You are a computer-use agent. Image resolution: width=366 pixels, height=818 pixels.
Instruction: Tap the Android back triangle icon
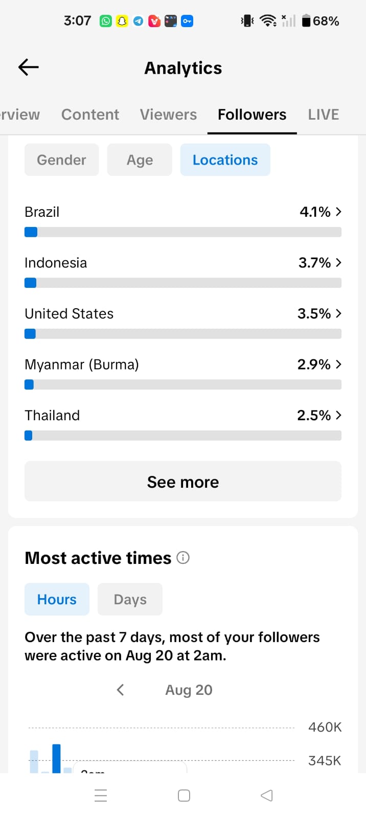267,796
